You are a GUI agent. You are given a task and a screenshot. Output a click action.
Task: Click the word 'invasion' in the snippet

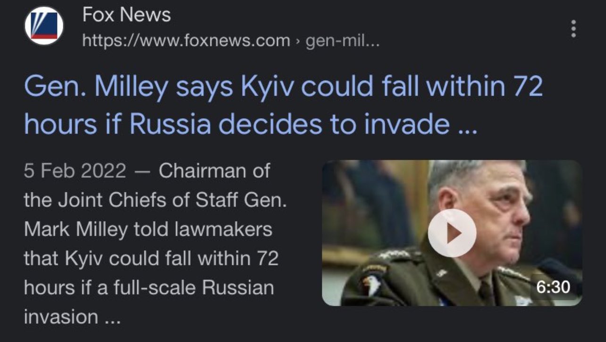60,317
